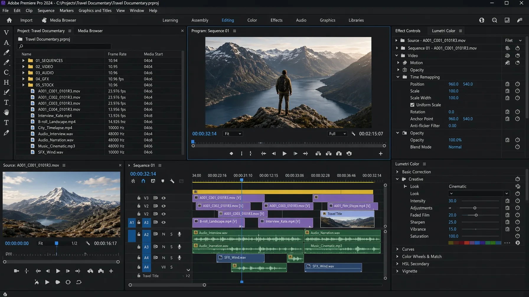Image resolution: width=529 pixels, height=297 pixels.
Task: Toggle Travel Title track lock
Action: 139,276
